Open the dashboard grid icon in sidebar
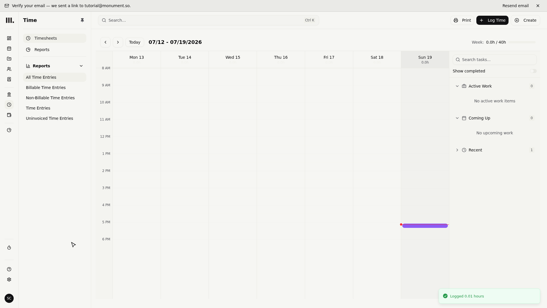The image size is (547, 308). [9, 38]
